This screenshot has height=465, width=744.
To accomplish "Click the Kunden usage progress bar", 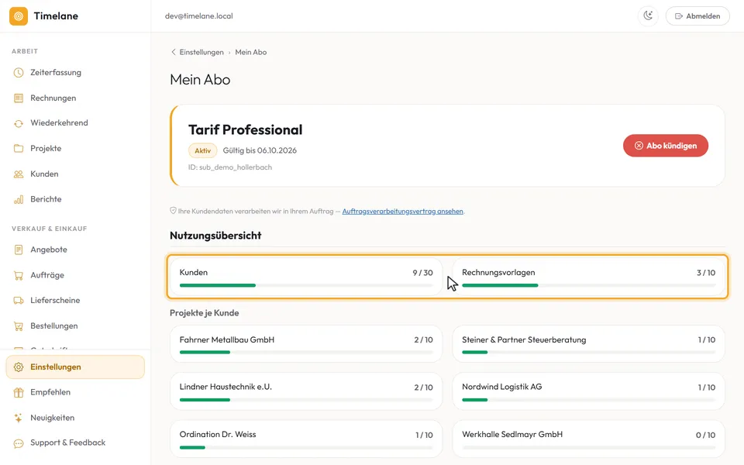I will [306, 285].
